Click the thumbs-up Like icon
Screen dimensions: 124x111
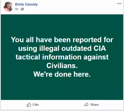[x=29, y=105]
